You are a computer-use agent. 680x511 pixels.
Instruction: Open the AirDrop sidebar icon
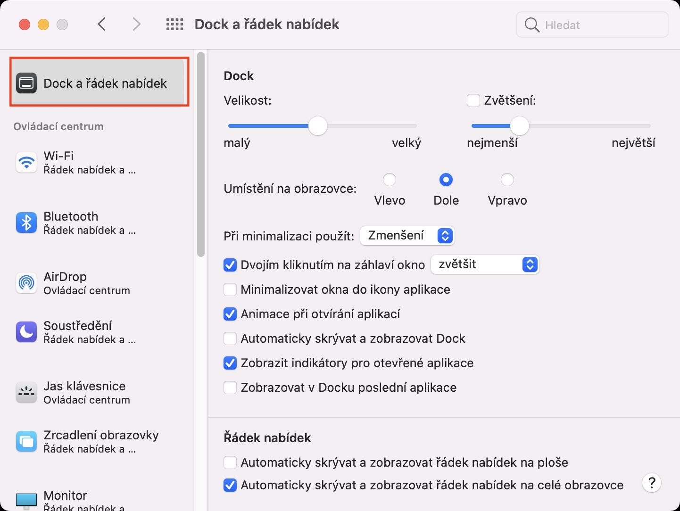(x=26, y=283)
